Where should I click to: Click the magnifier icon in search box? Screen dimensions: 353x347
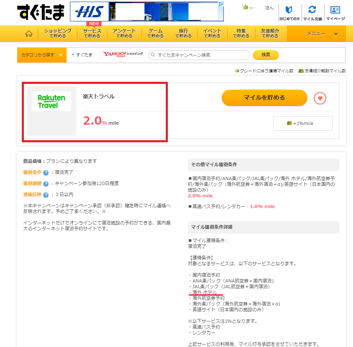click(x=153, y=55)
